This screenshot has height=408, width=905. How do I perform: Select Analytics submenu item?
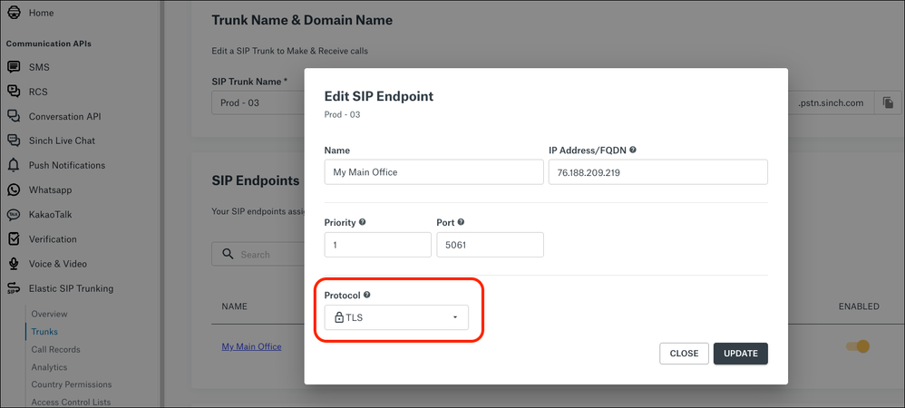(49, 367)
